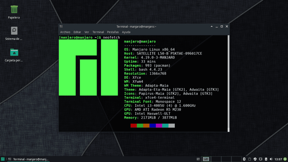Open the Editar menu
The image size is (288, 162).
(x=77, y=32)
